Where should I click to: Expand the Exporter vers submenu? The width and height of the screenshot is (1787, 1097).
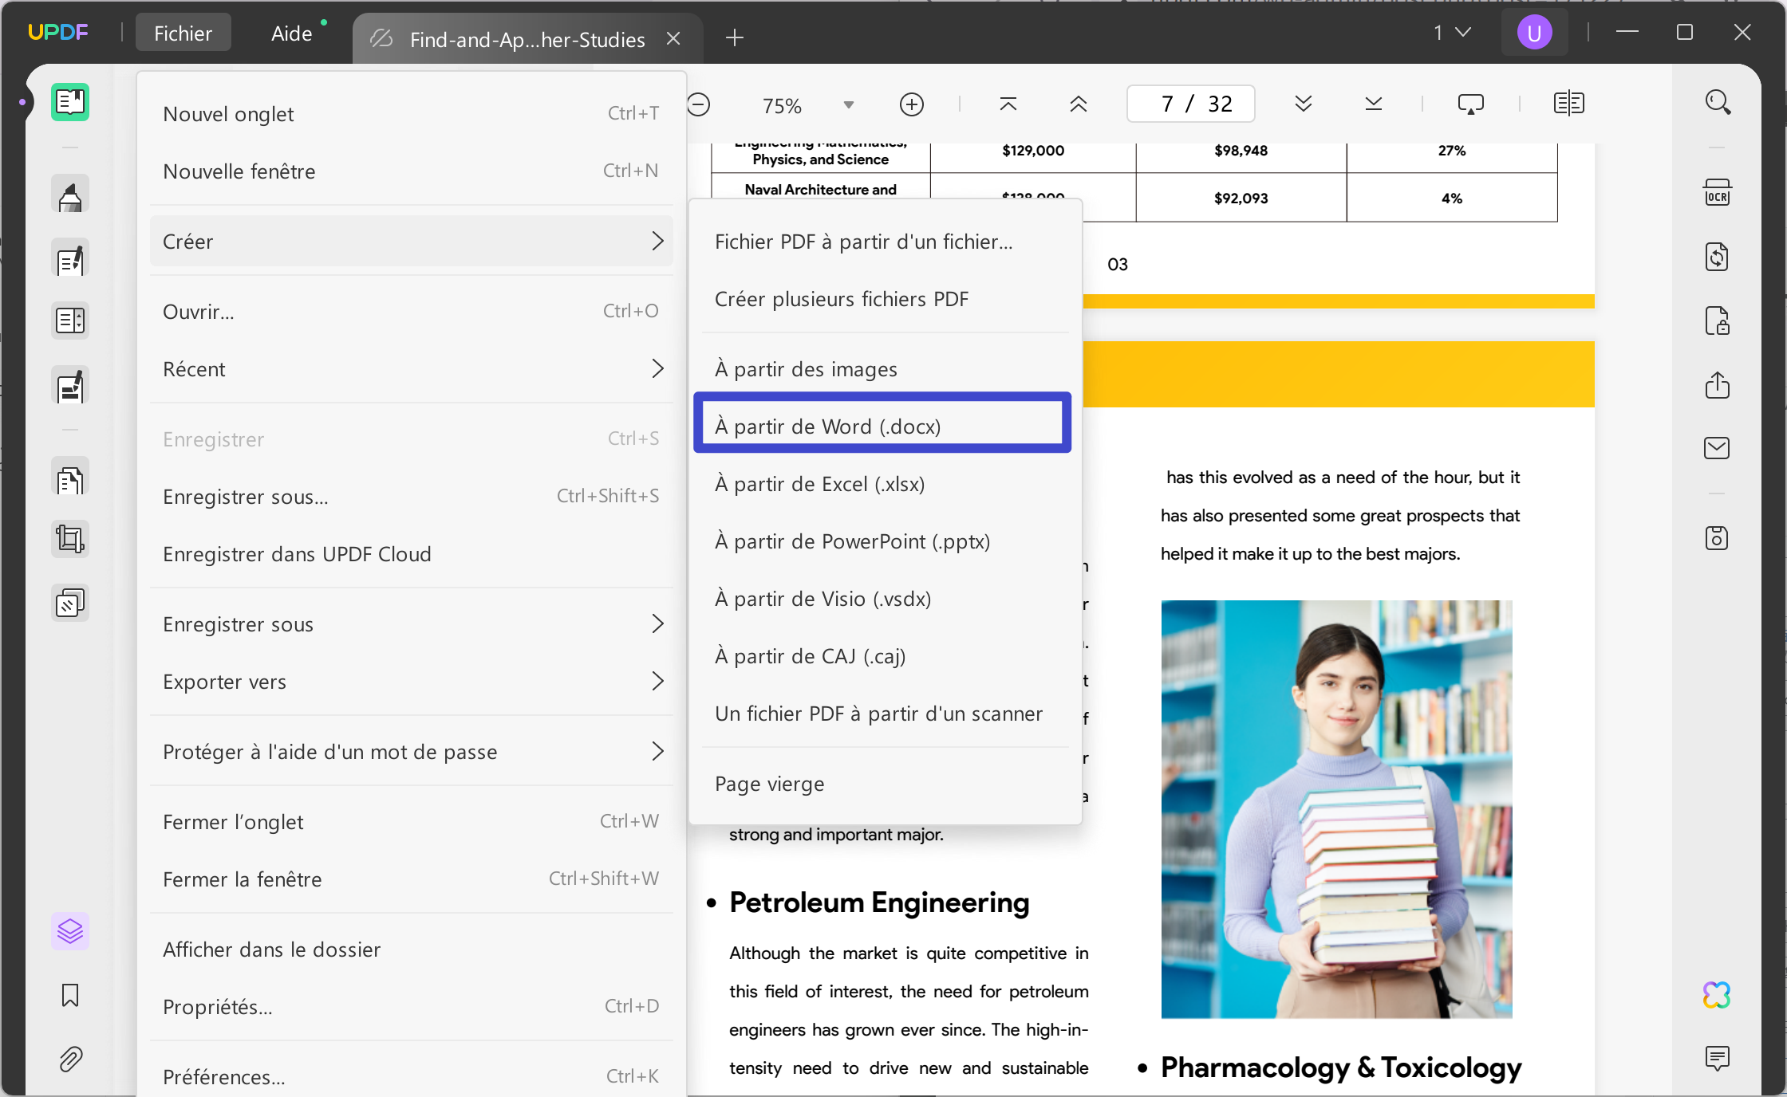coord(412,681)
